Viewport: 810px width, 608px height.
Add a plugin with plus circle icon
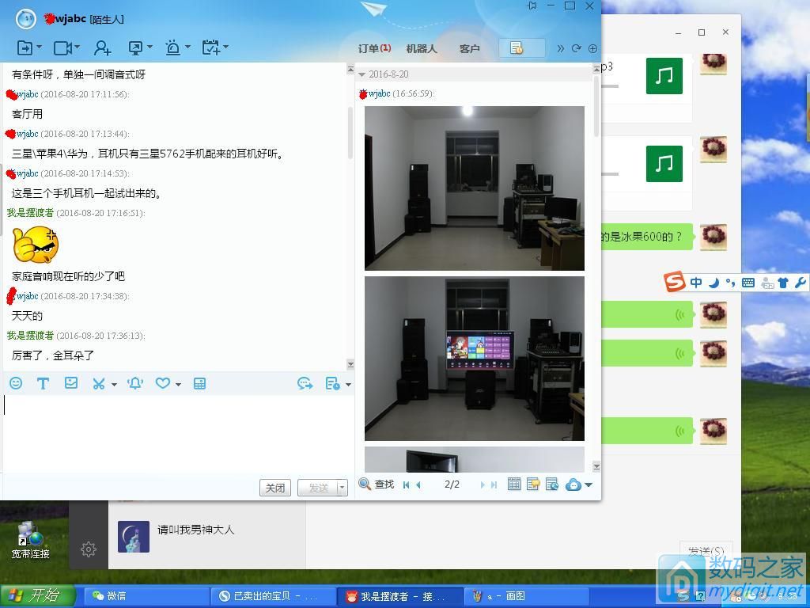click(x=593, y=48)
